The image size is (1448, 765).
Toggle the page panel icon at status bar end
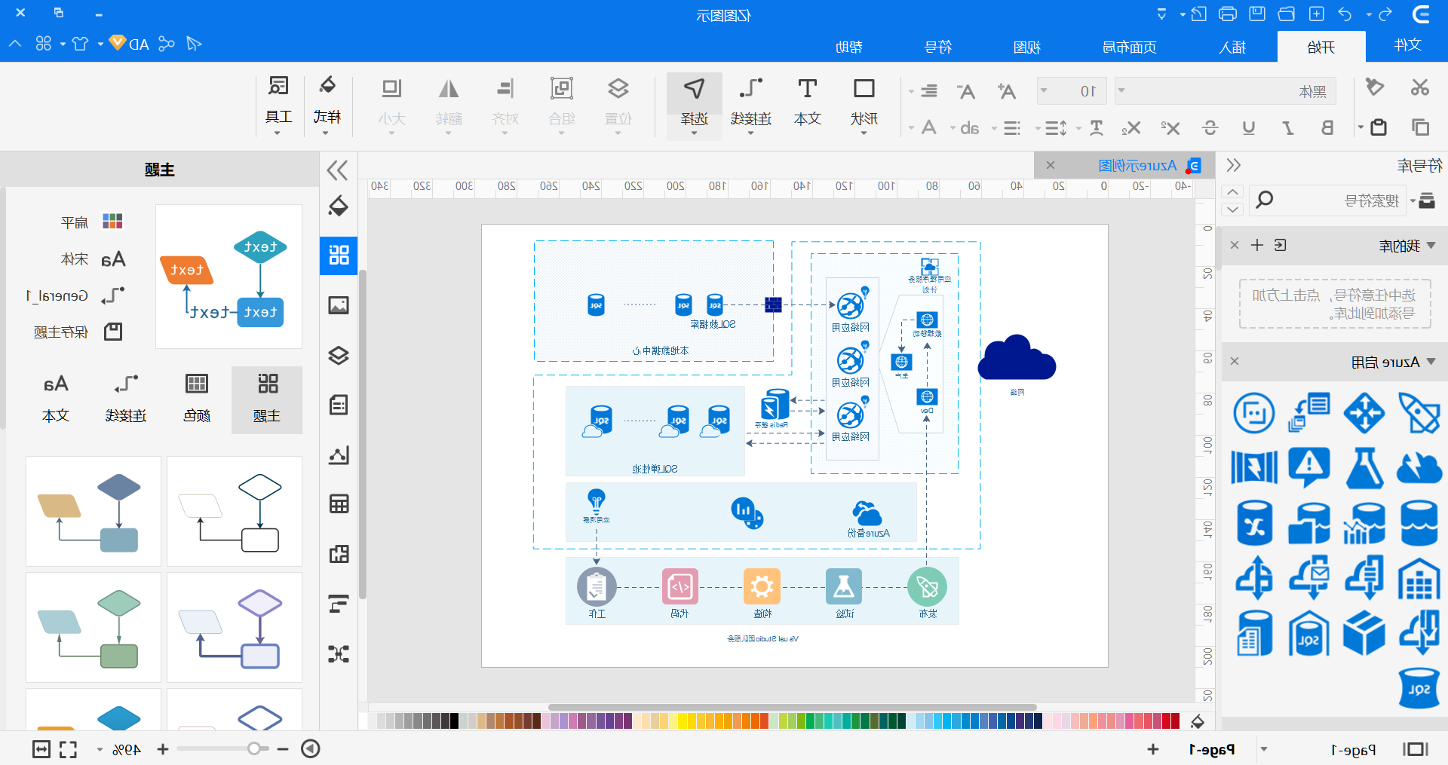coord(1416,749)
